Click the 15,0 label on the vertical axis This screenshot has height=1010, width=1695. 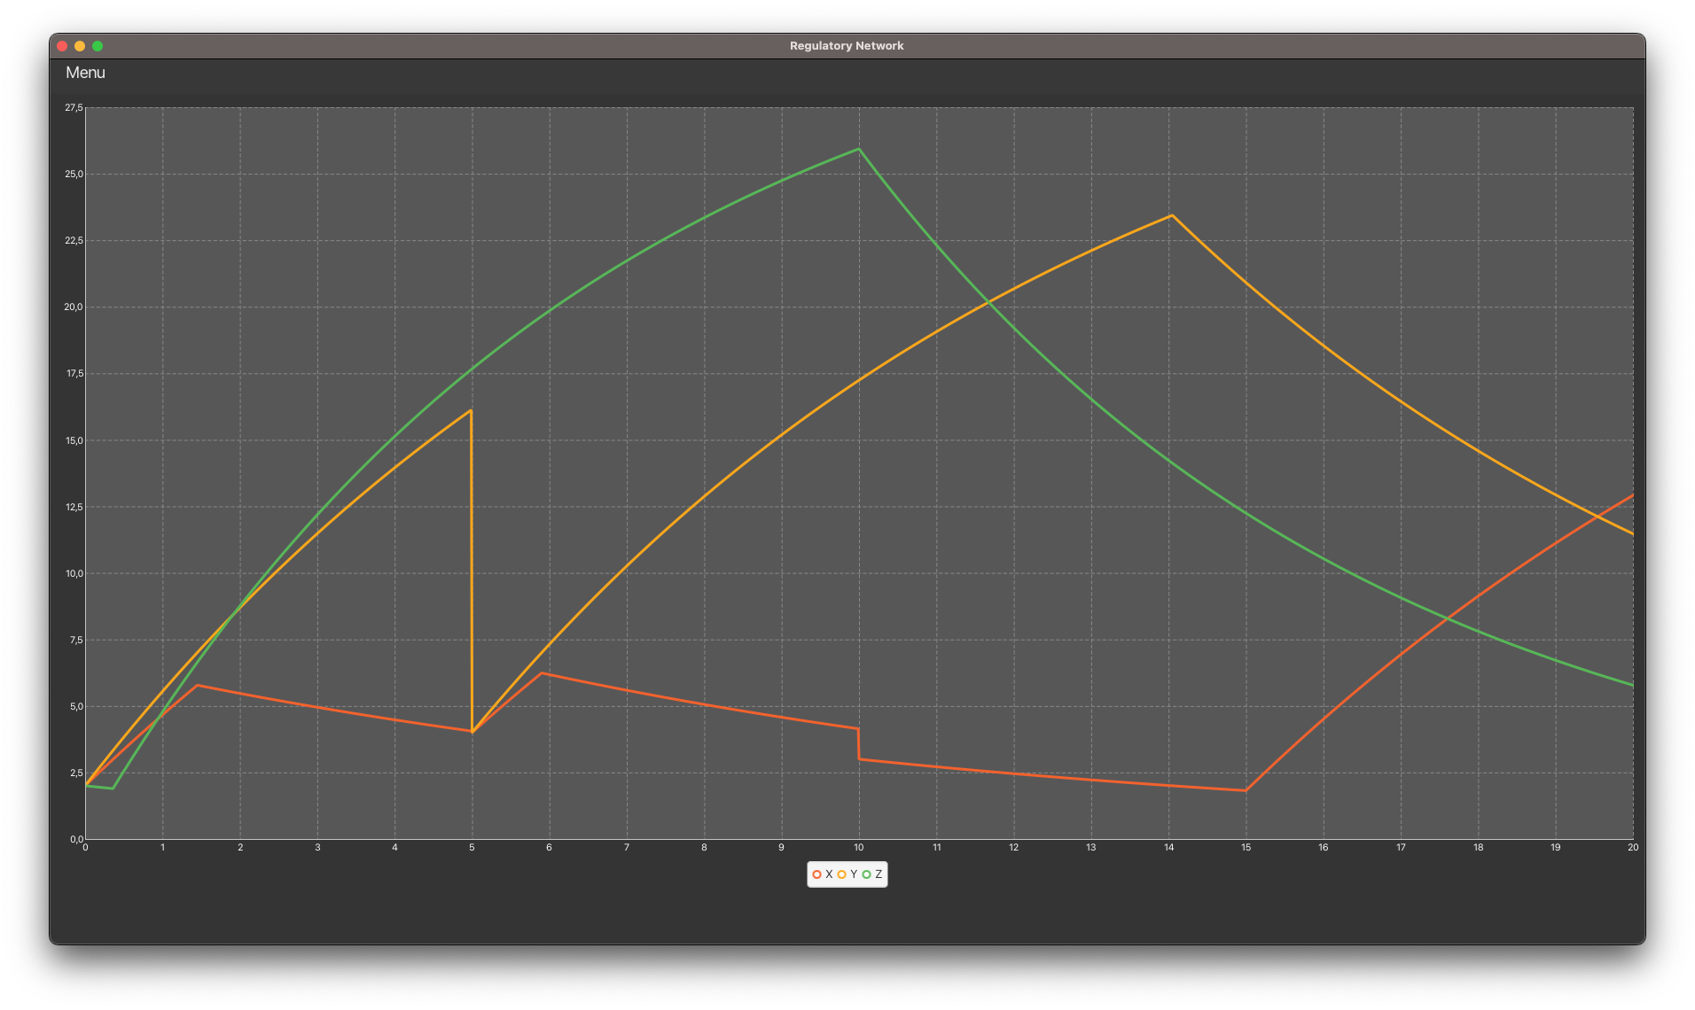point(74,440)
